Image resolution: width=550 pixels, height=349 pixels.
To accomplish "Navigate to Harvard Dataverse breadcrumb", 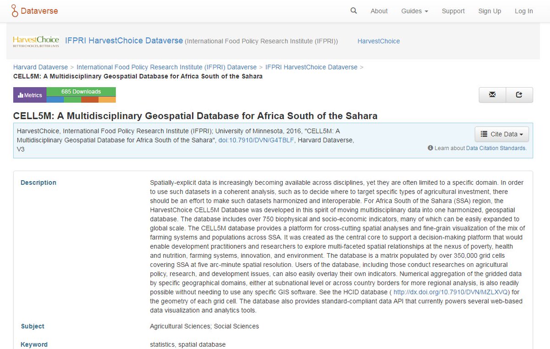I will (40, 67).
